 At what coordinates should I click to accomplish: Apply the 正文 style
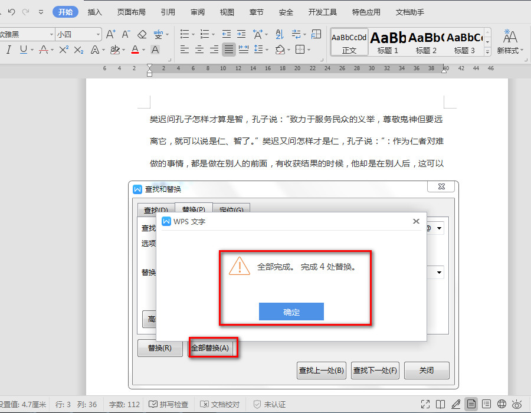[349, 42]
